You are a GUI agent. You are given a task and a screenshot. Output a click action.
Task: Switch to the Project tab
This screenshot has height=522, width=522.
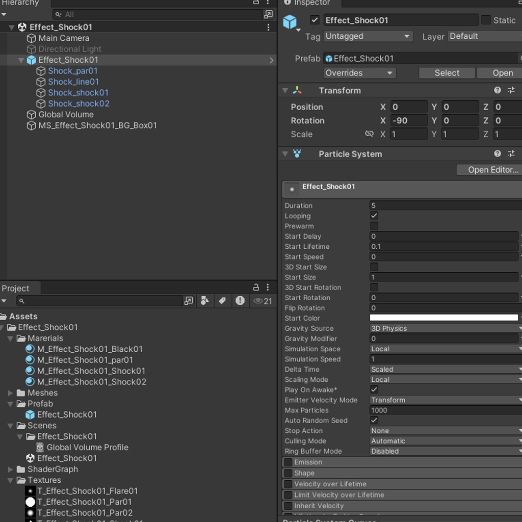point(15,288)
